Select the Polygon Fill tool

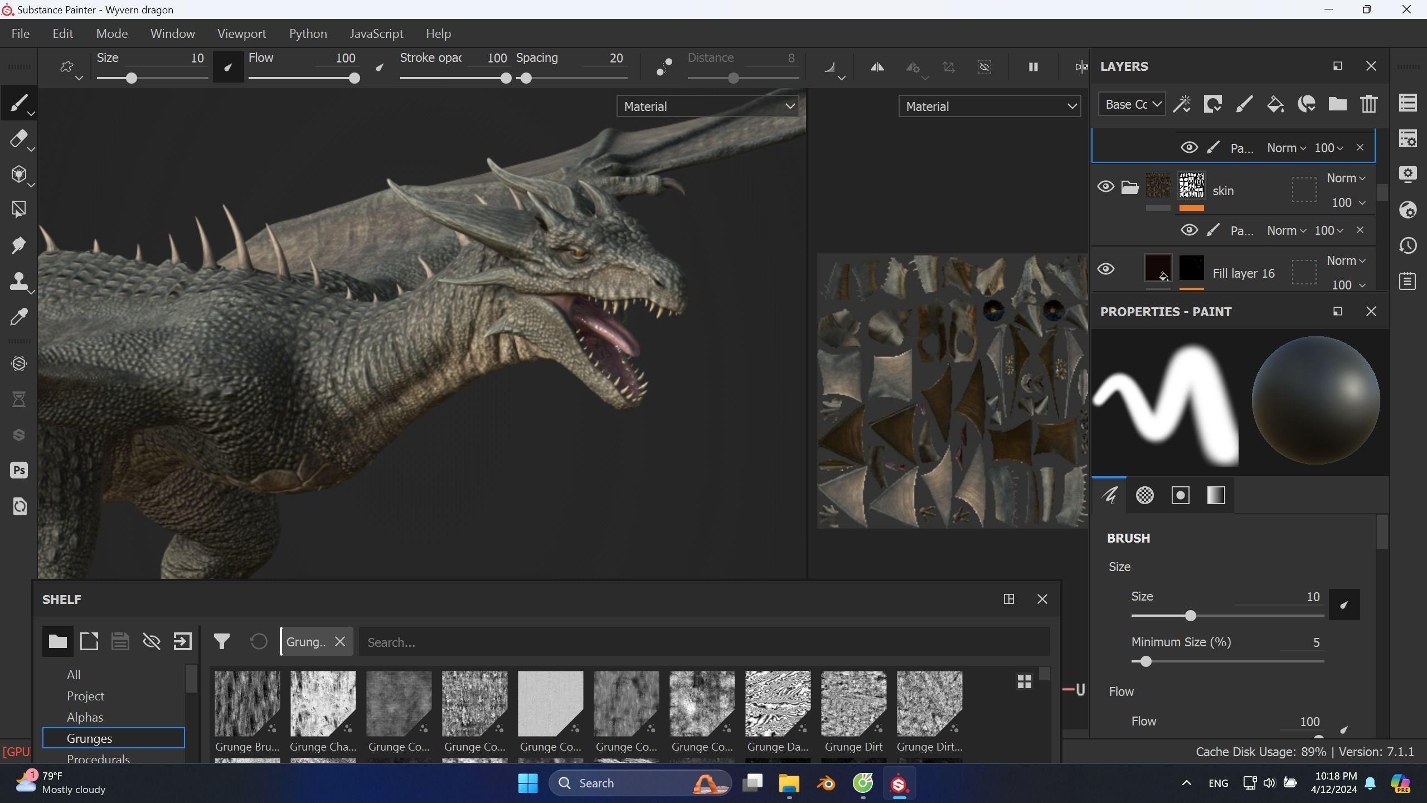pos(18,210)
